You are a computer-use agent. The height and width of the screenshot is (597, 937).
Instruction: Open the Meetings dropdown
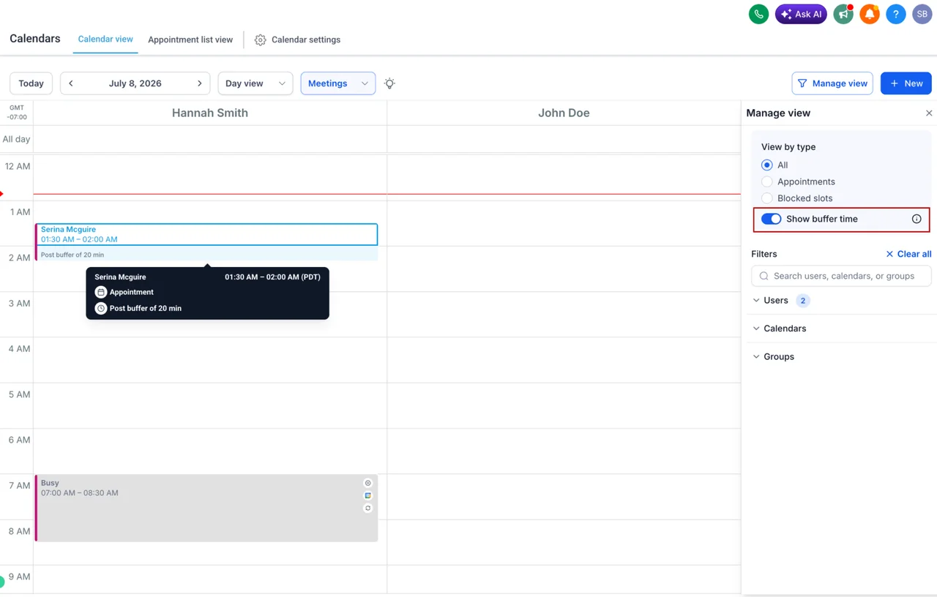tap(338, 83)
